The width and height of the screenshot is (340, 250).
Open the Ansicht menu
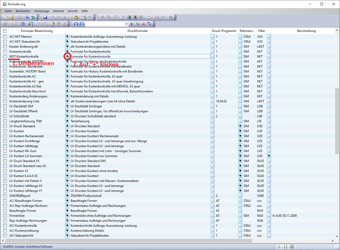pyautogui.click(x=72, y=11)
